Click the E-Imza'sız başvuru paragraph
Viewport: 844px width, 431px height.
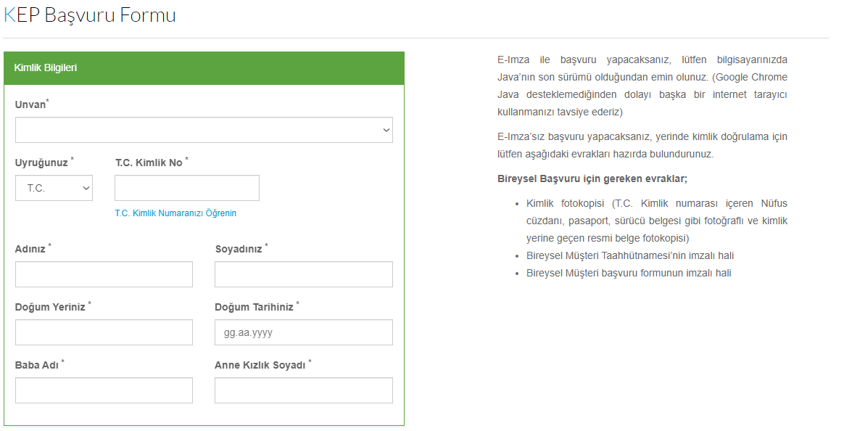coord(642,145)
